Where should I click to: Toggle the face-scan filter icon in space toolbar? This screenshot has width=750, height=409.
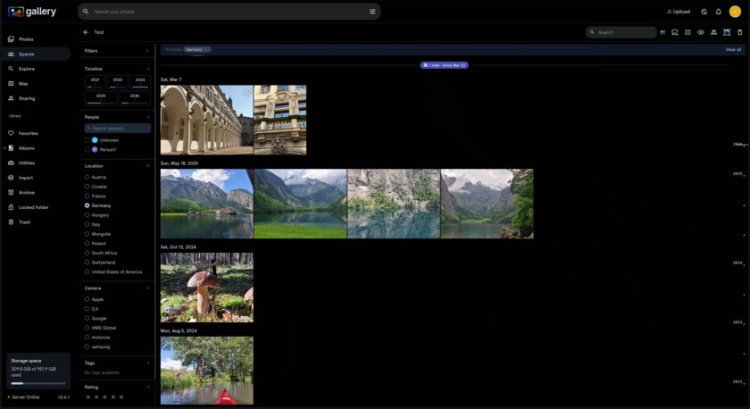click(727, 32)
